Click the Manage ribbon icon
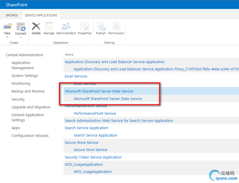The height and width of the screenshot is (183, 239). [x=49, y=27]
